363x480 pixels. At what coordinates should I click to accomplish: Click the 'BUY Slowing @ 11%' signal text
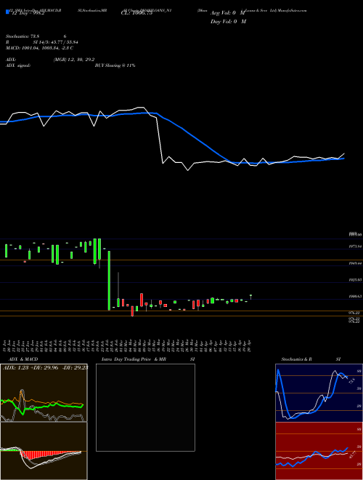coord(115,65)
